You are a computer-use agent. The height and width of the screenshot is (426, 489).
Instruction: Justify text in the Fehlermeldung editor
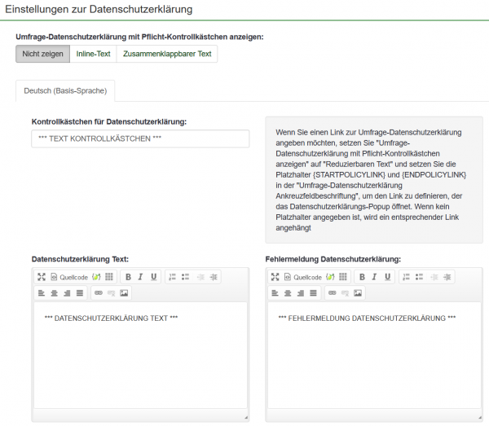[313, 292]
